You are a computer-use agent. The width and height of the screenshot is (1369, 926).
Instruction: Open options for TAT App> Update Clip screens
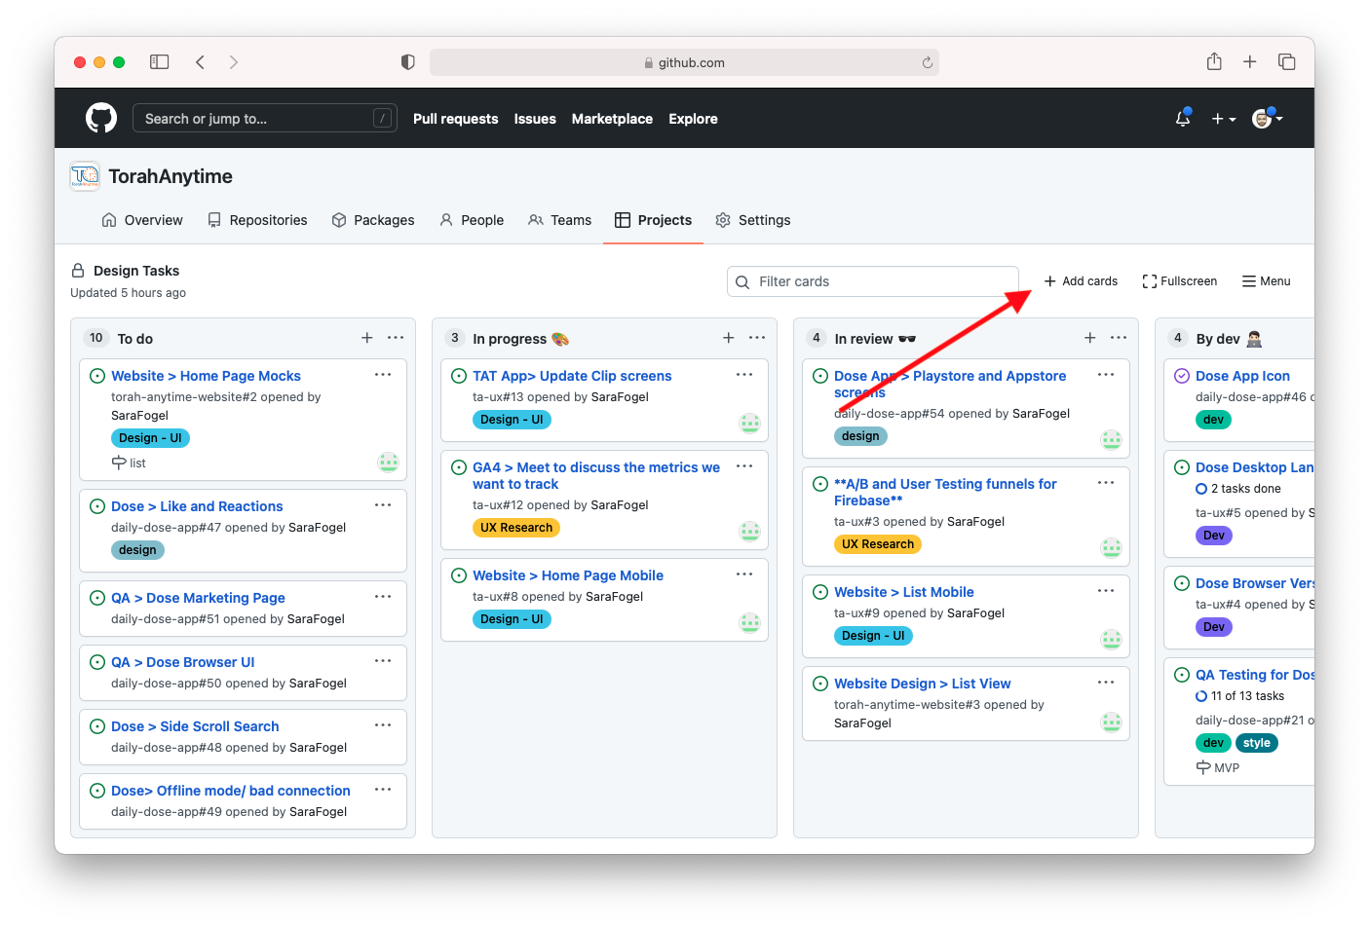click(x=744, y=375)
